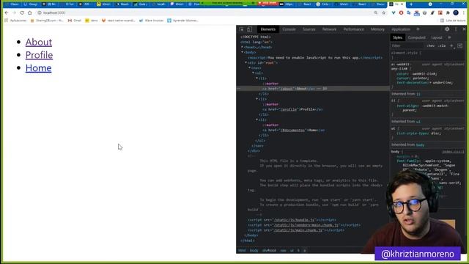Viewport: 469px width, 264px height.
Task: Switch to the Layout sidebar tab
Action: (x=437, y=37)
